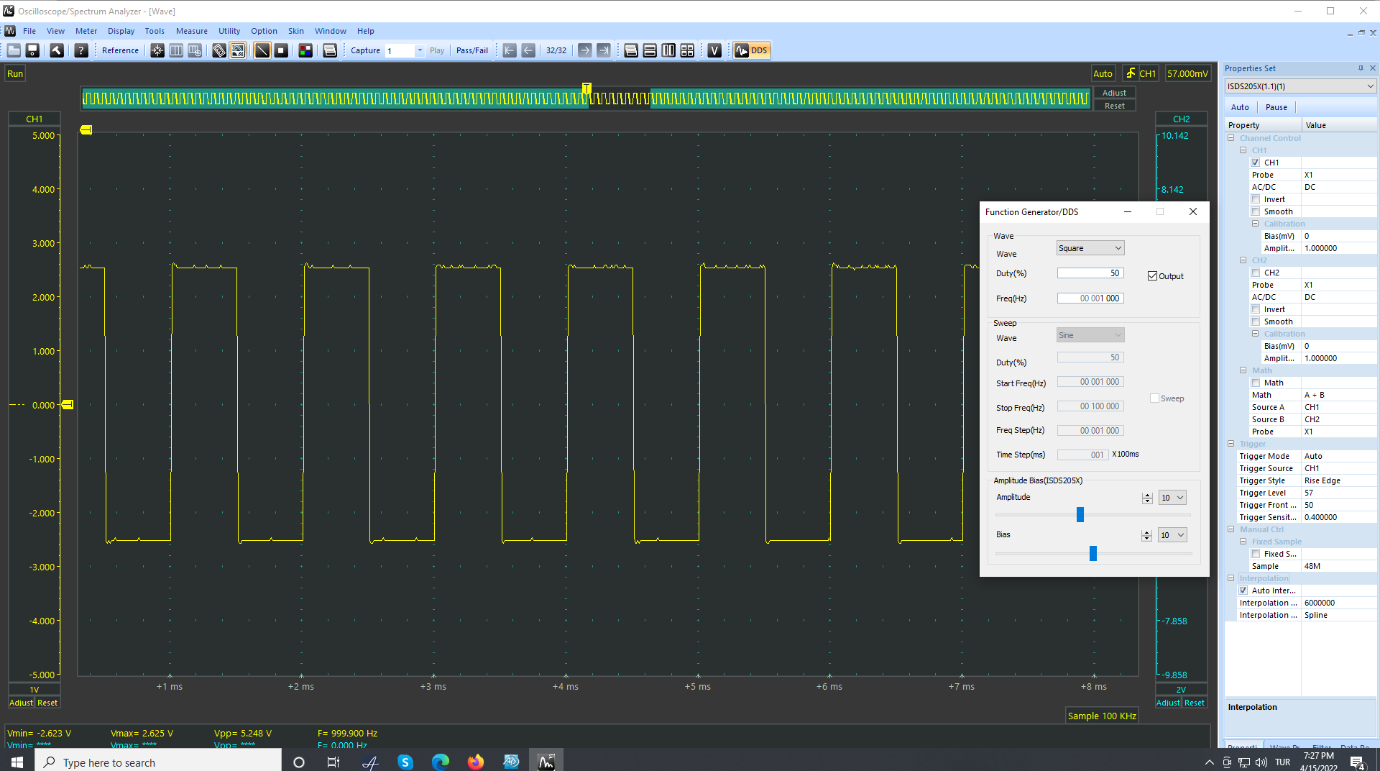Click the Save disk icon in toolbar
1380x771 pixels.
pyautogui.click(x=32, y=50)
